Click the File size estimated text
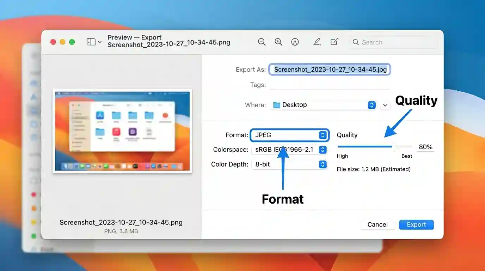Image resolution: width=485 pixels, height=271 pixels. [374, 169]
